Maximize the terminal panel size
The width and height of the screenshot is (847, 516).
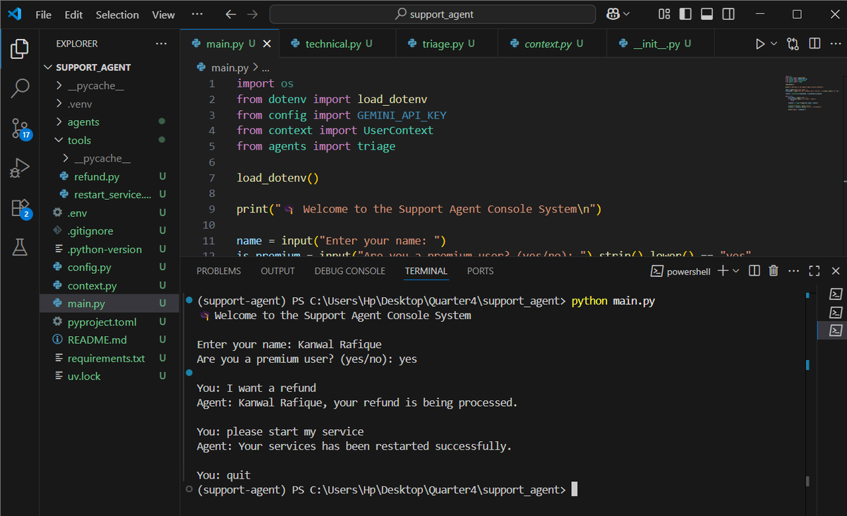[815, 271]
